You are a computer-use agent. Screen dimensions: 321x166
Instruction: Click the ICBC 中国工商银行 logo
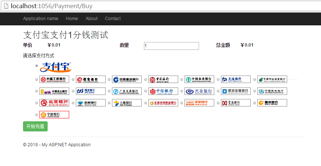click(x=54, y=79)
